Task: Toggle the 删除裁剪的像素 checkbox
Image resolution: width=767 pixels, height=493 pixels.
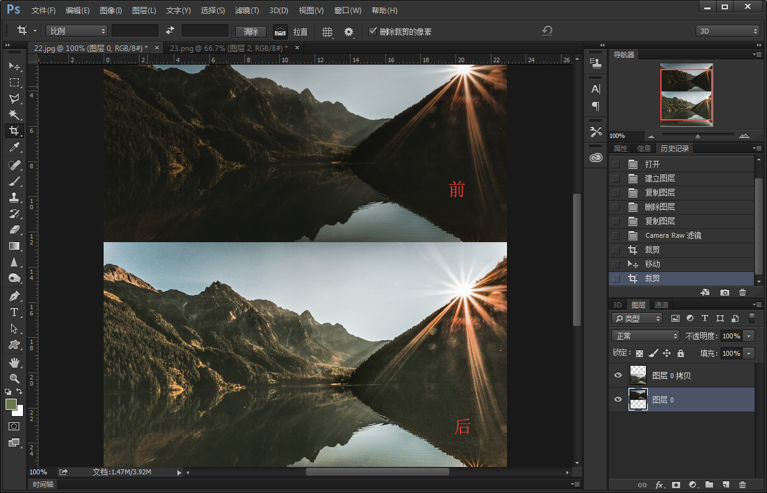Action: (373, 31)
